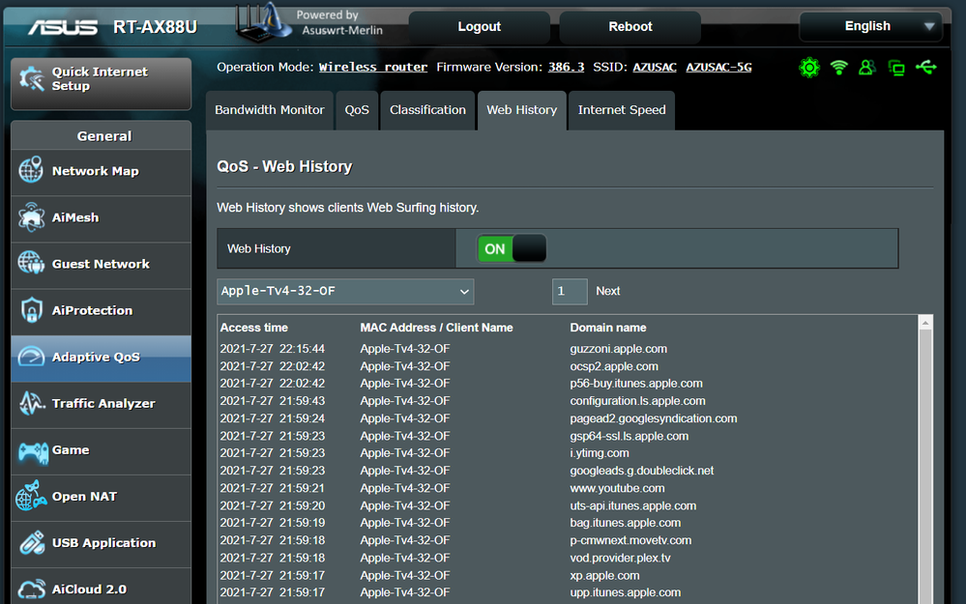Go to Next page of history

[607, 291]
